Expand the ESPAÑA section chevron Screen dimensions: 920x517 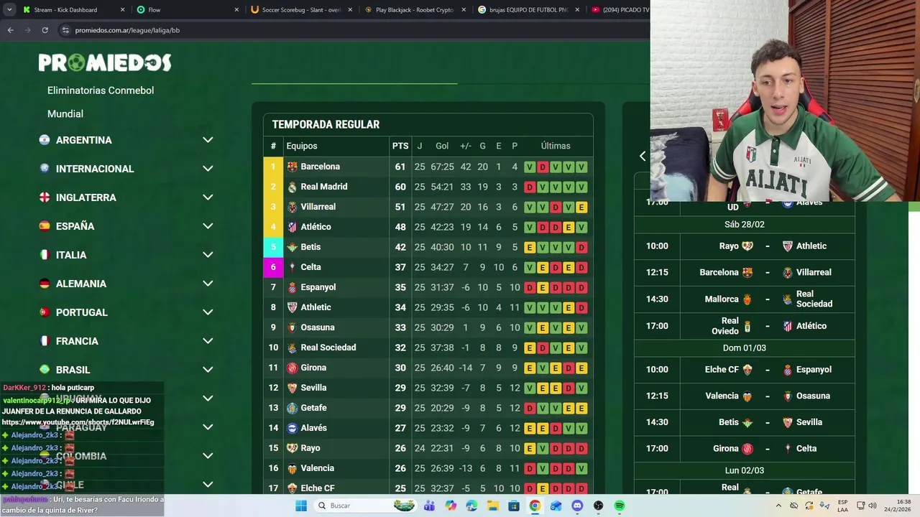[208, 226]
